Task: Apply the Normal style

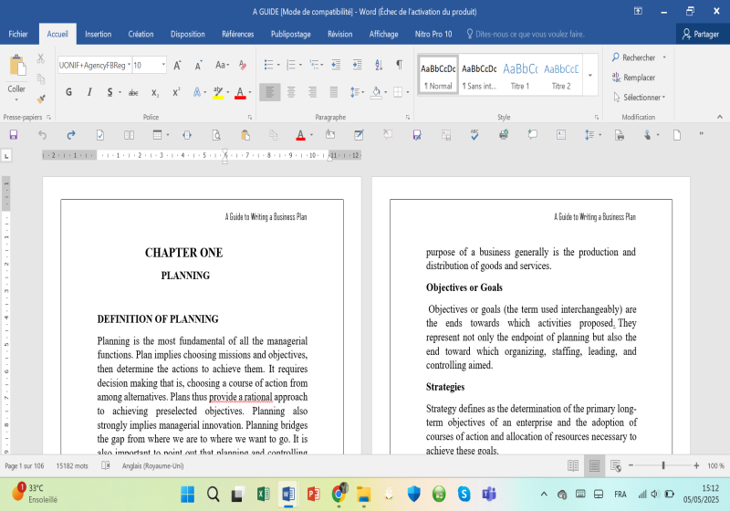Action: click(438, 75)
